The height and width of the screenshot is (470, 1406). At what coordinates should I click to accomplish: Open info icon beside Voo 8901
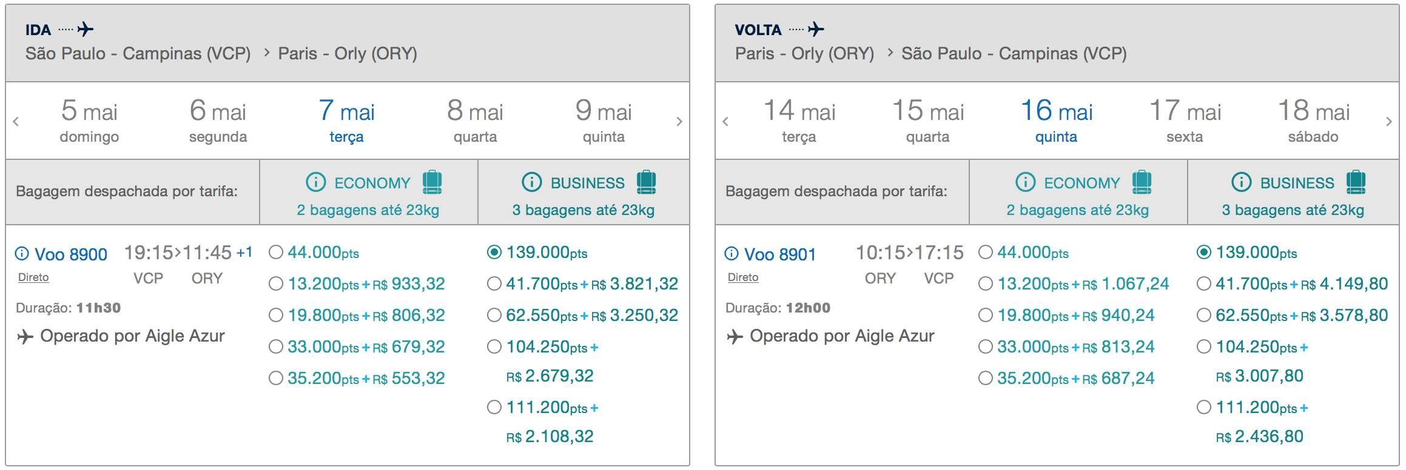[732, 253]
